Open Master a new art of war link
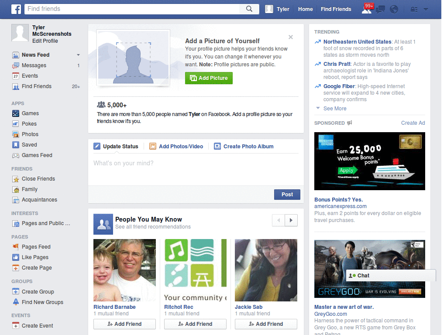447x335 pixels. 344,307
